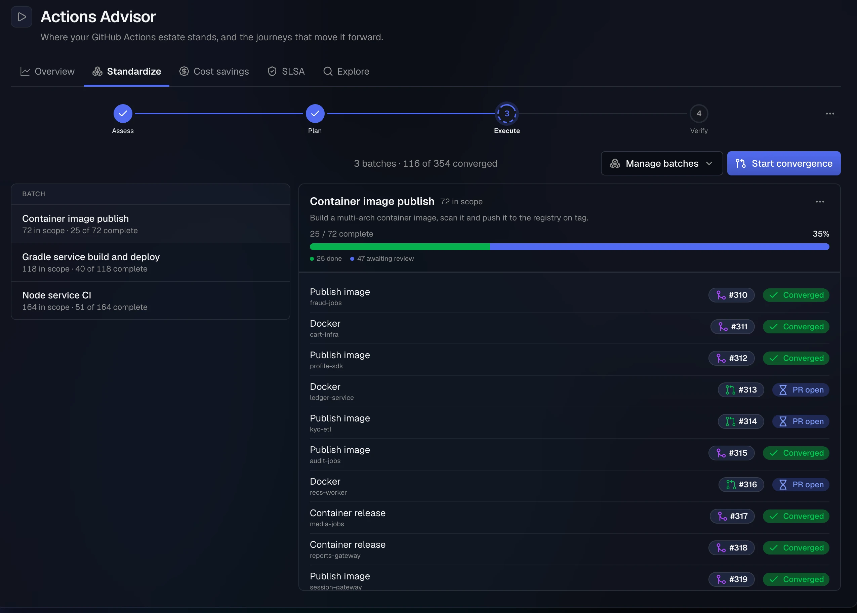Click the Execute step 3 indicator
Viewport: 857px width, 613px height.
[507, 114]
